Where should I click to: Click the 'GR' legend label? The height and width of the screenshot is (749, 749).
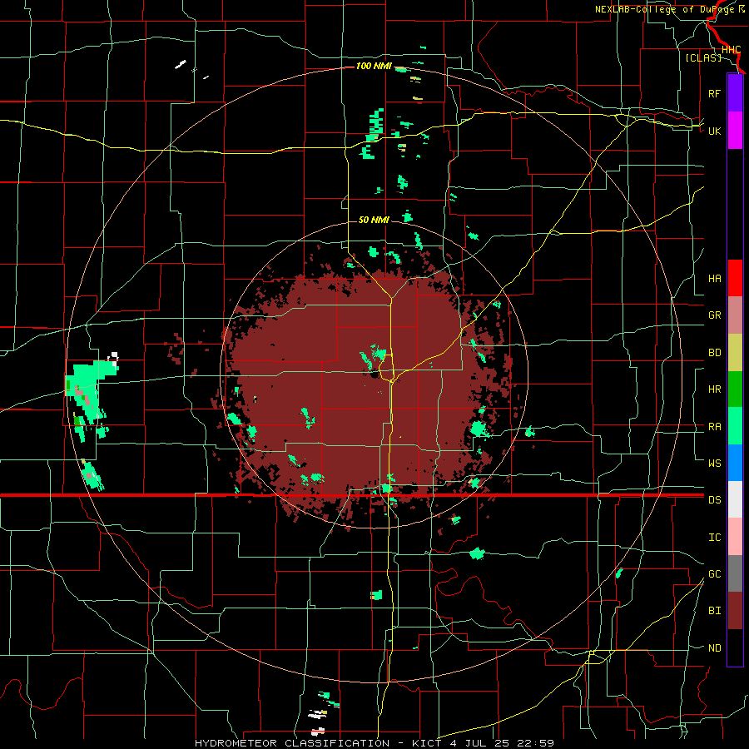tap(714, 315)
